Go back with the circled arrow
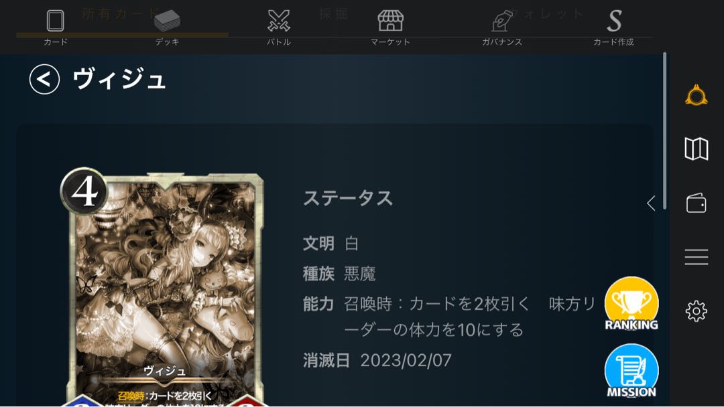724x407 pixels. 44,79
